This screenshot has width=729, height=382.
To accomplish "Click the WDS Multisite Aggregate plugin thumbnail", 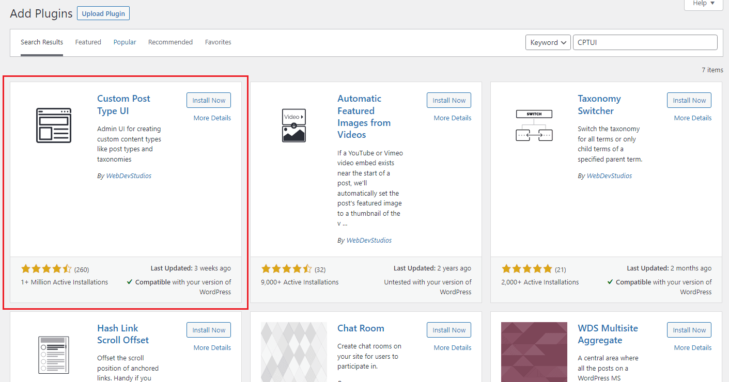I will 534,352.
